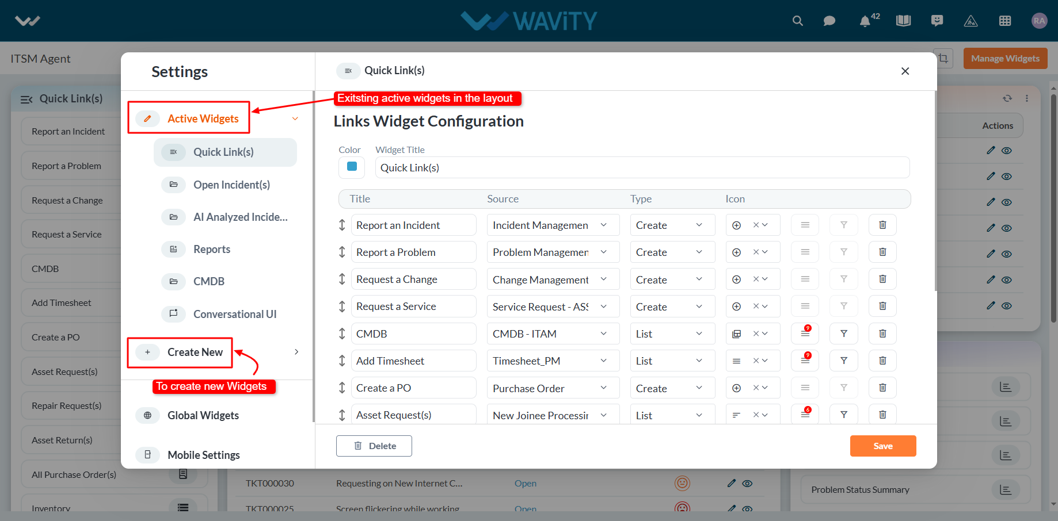This screenshot has height=521, width=1058.
Task: Click the refresh icon in background widget
Action: 1007,98
